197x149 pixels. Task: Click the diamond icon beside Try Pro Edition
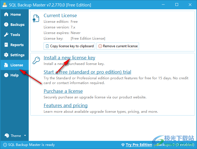[x=123, y=145]
